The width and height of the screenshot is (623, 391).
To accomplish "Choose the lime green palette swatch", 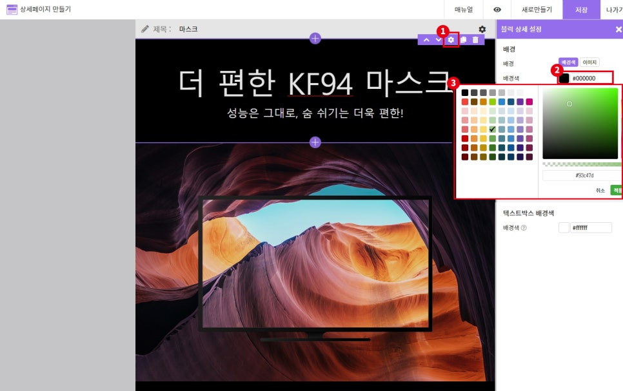I will click(x=492, y=102).
